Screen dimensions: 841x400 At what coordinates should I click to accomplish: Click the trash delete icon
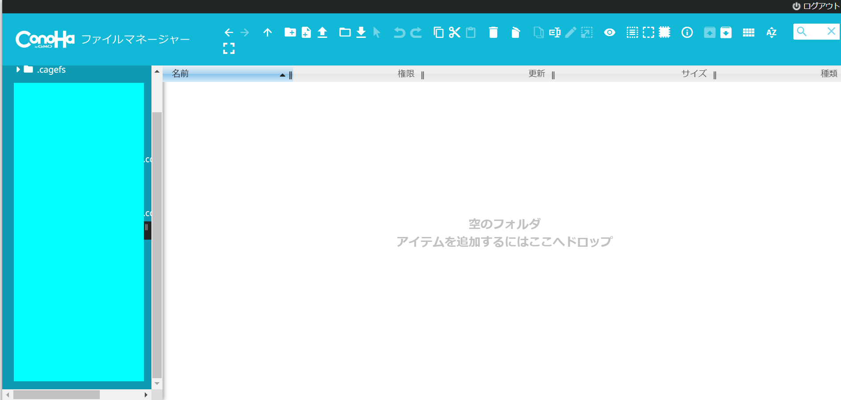(x=493, y=32)
